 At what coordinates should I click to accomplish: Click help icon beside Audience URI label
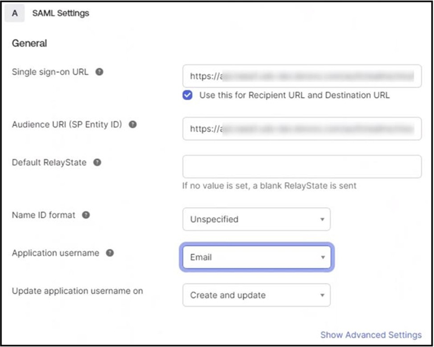tap(132, 124)
